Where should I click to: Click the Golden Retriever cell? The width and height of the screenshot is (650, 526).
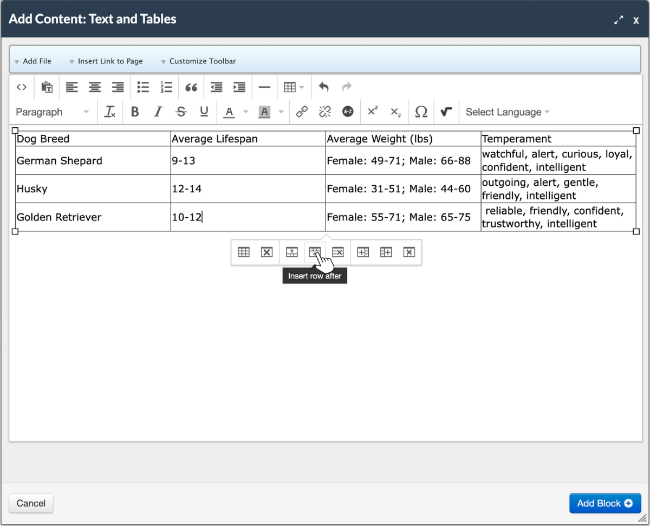click(x=93, y=217)
